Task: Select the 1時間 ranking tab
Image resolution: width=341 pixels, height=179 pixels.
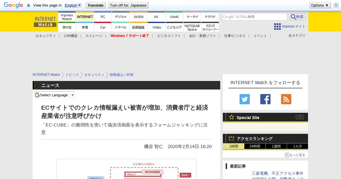Action: point(234,146)
